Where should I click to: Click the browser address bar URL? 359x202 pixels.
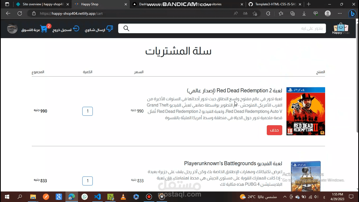tap(71, 13)
